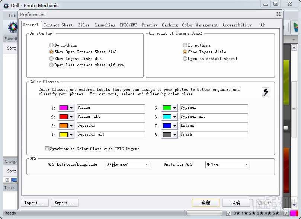Click the Superior alt name field

[x=111, y=134]
